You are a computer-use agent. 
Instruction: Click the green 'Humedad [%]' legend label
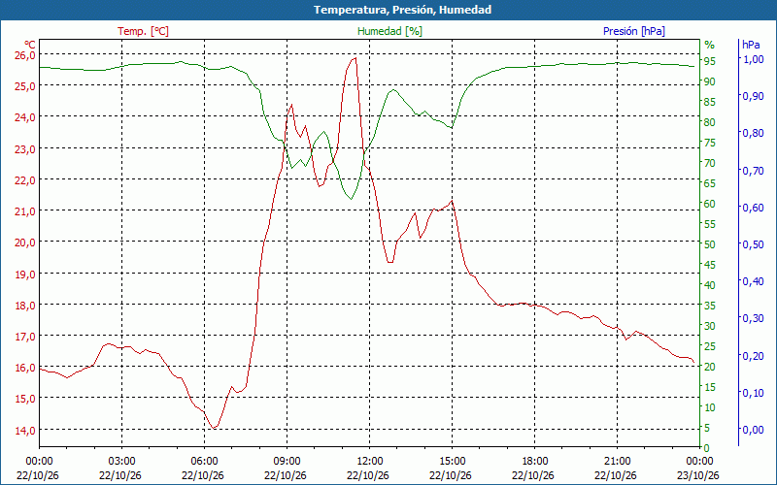[389, 31]
